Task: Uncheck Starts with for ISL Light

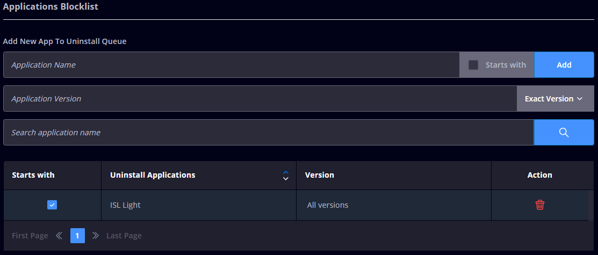Action: click(52, 205)
